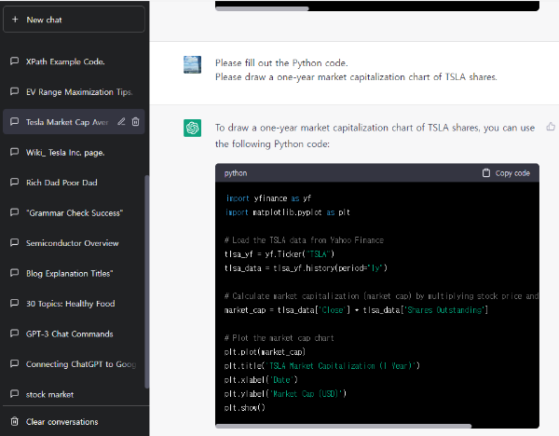The width and height of the screenshot is (559, 436).
Task: Click the ChatGPT logo avatar
Action: pyautogui.click(x=192, y=128)
